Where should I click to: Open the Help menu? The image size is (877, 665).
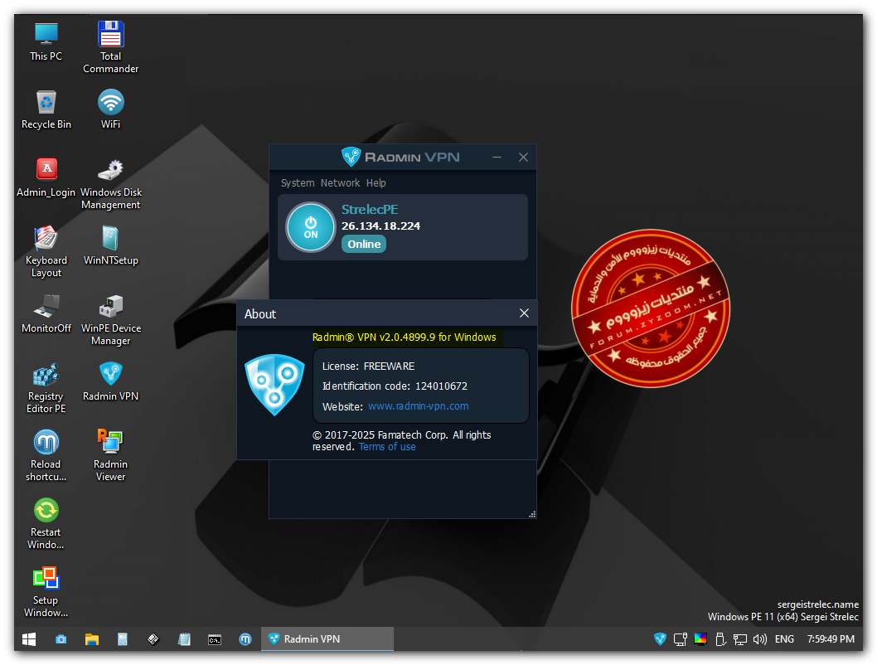tap(376, 183)
